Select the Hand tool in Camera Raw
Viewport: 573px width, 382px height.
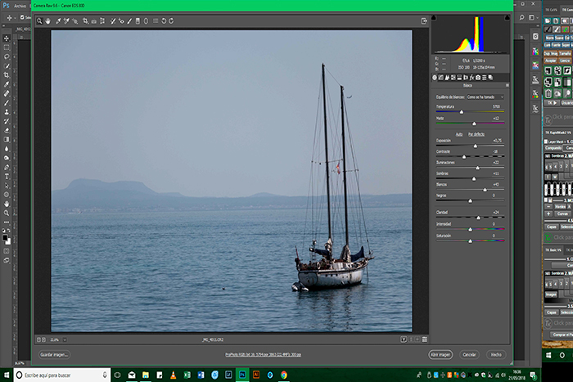[48, 20]
